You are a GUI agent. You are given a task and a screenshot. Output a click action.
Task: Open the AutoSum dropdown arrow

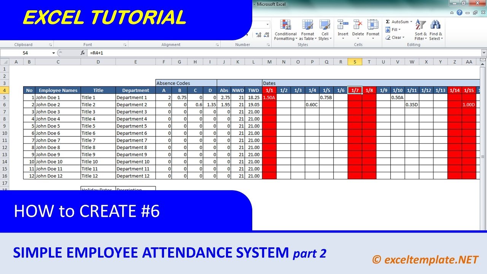411,22
